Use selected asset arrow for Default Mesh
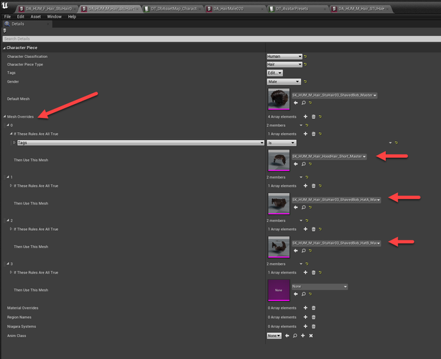The image size is (441, 359). (x=296, y=103)
